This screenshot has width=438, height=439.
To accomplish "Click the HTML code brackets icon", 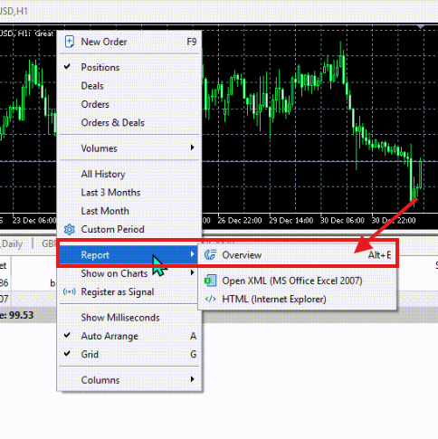I will pos(210,299).
